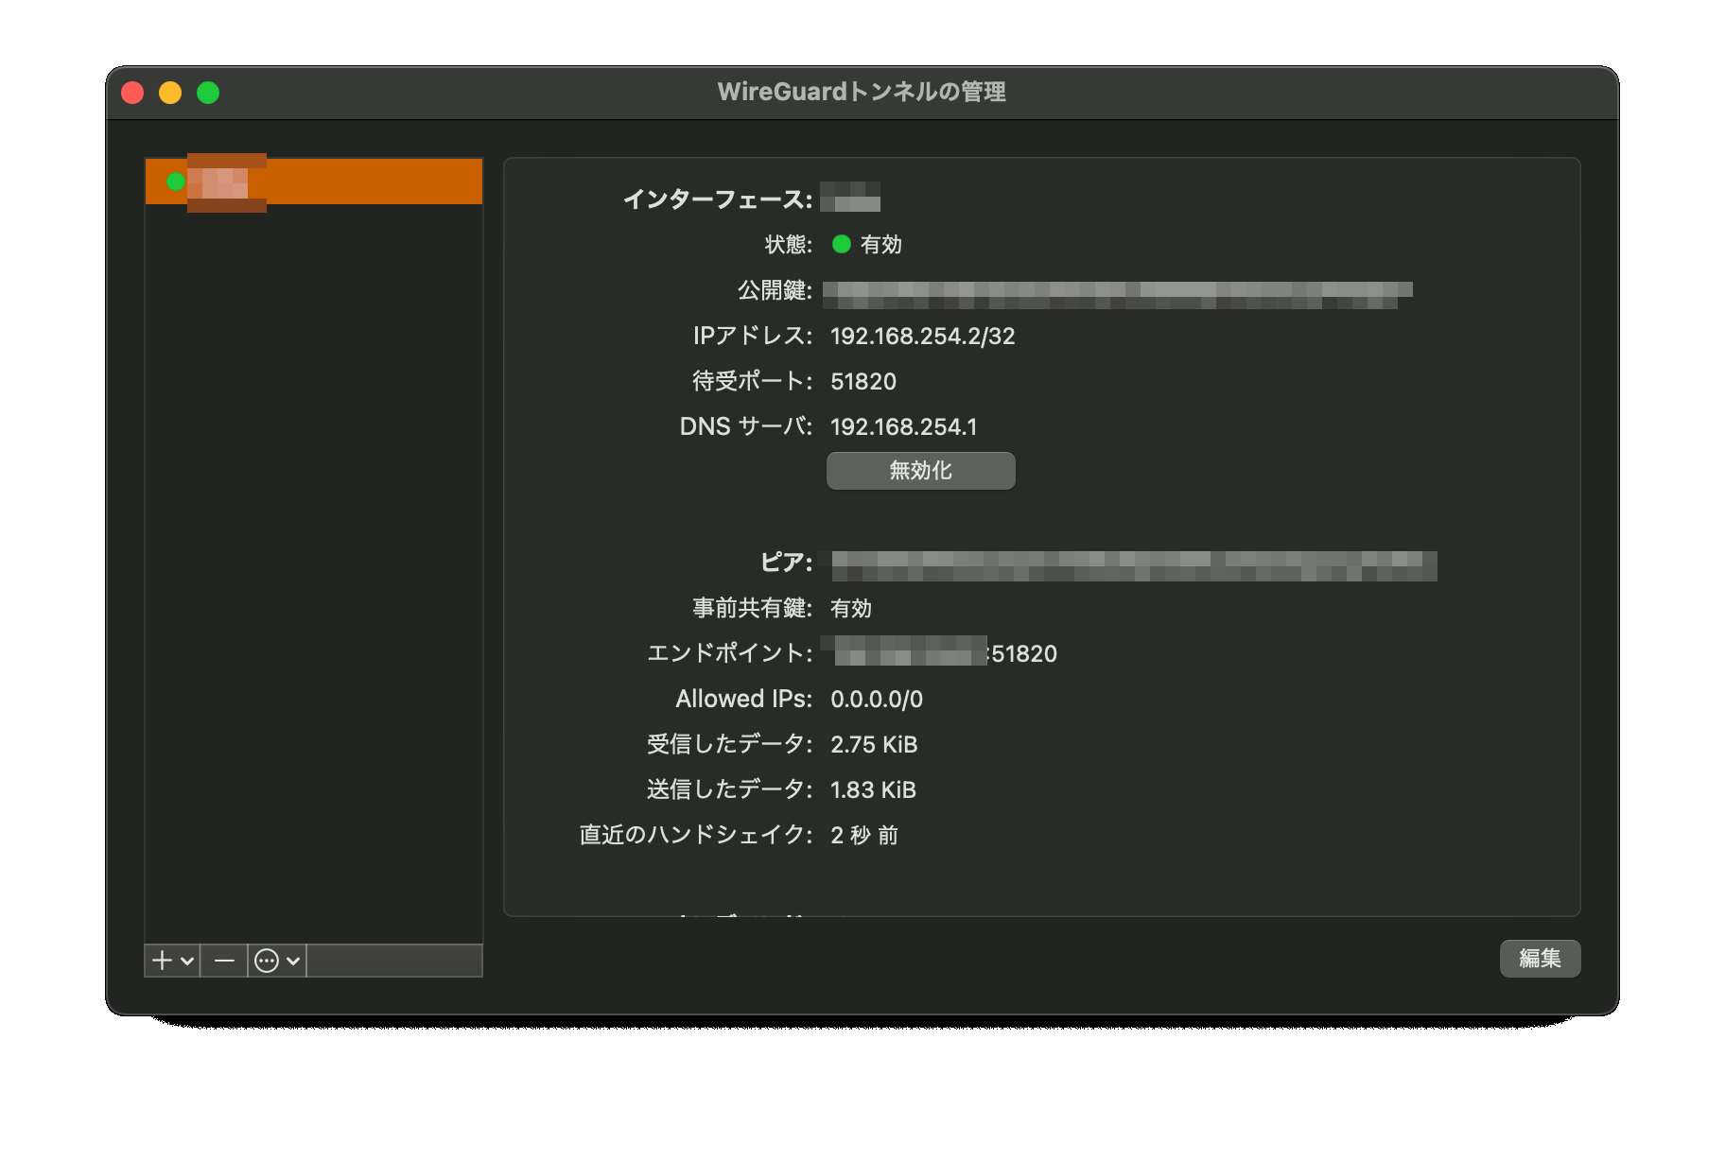Maximize the window with green button
The image size is (1725, 1161).
pos(208,93)
